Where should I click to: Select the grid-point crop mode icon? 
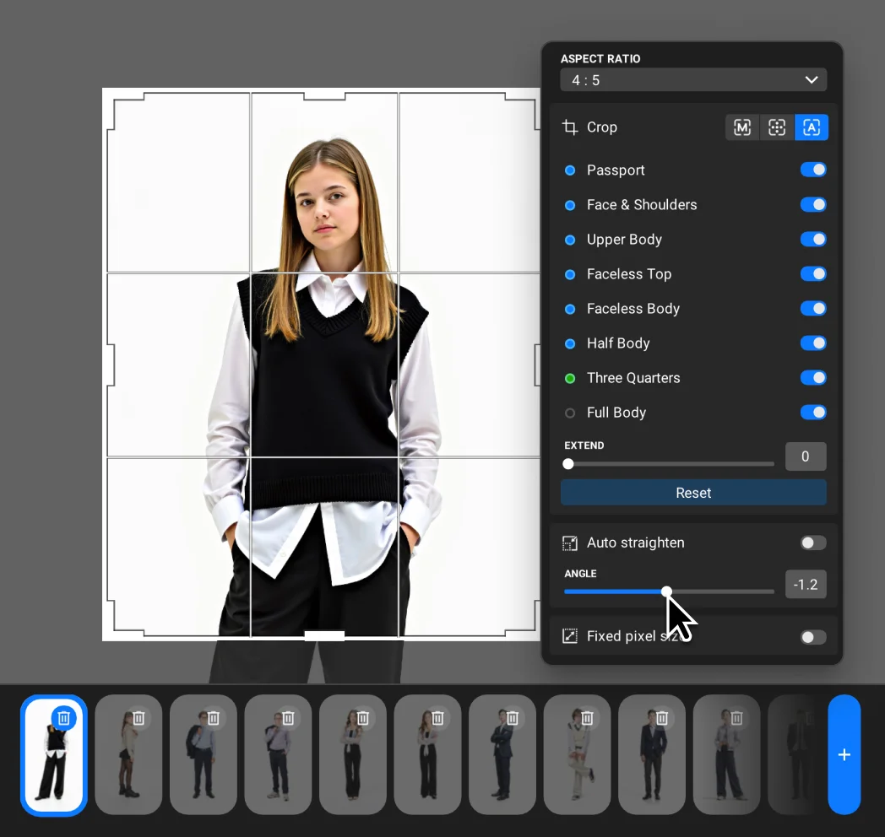click(x=777, y=127)
